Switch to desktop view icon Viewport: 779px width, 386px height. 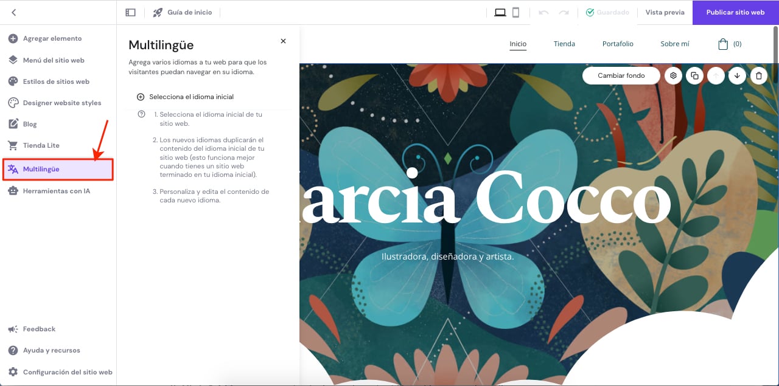pos(500,12)
